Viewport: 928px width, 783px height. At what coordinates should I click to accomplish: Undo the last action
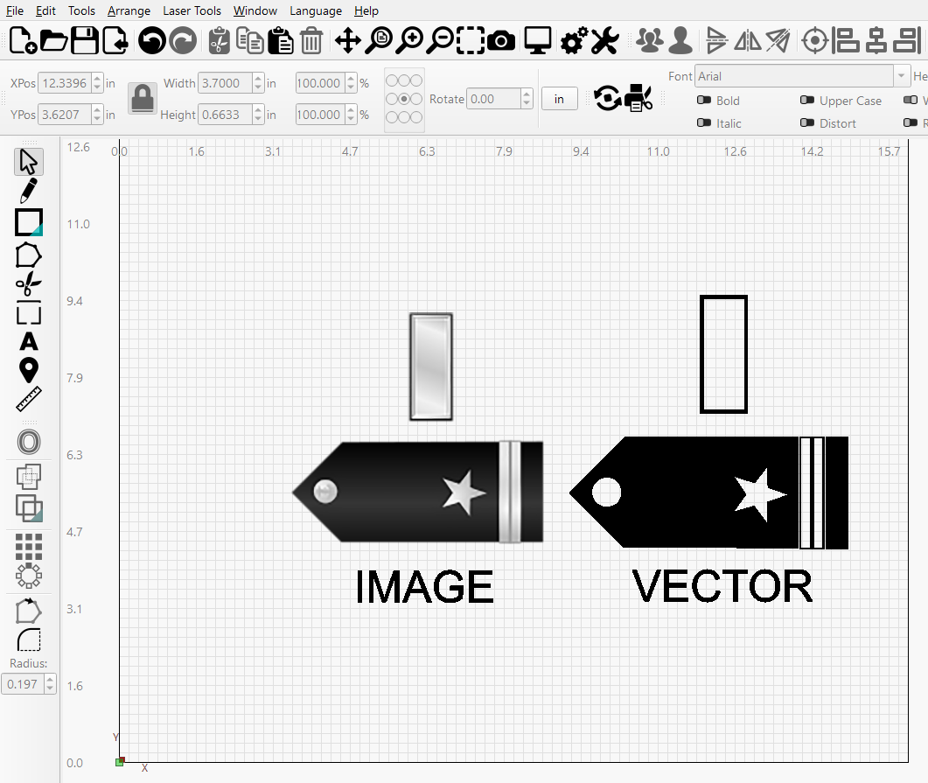coord(152,41)
